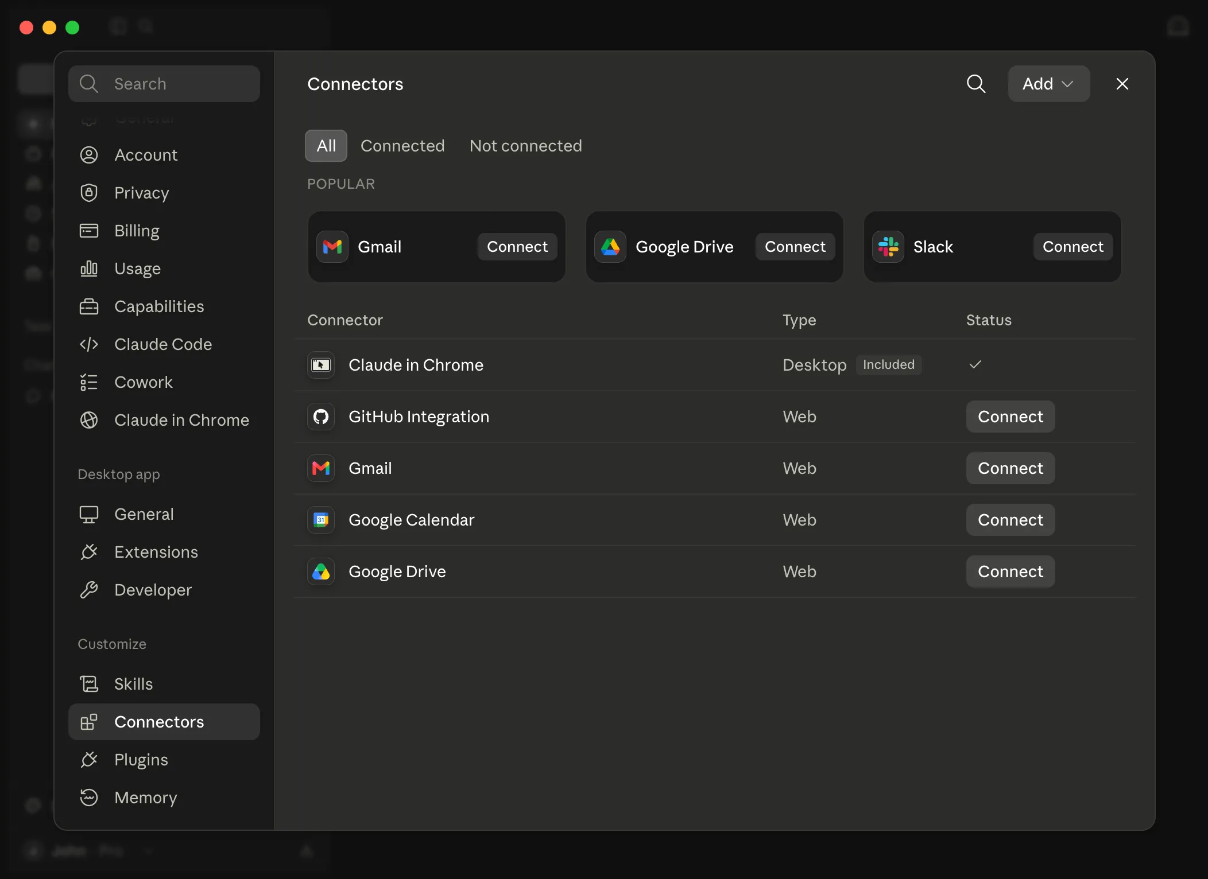Open the Billing settings section
This screenshot has width=1208, height=879.
pyautogui.click(x=164, y=231)
